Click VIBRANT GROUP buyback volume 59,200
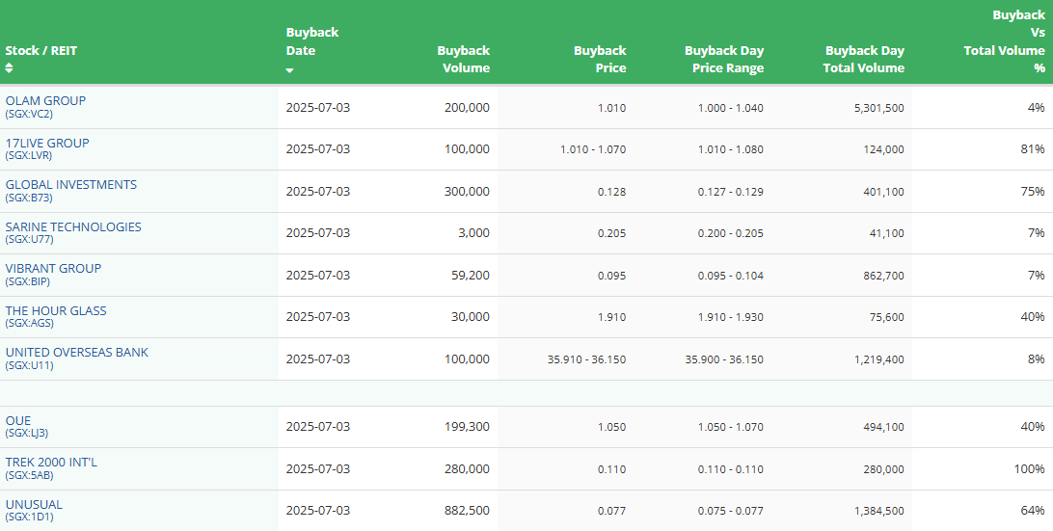The image size is (1053, 531). point(471,276)
